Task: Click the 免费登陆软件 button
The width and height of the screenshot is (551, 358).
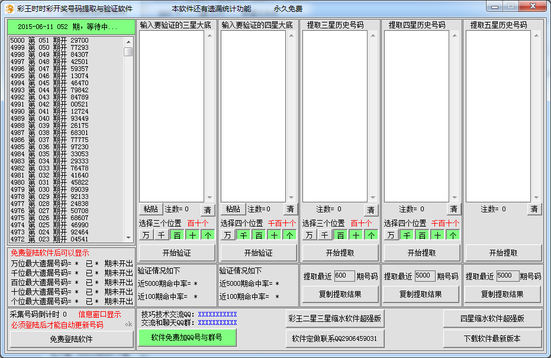Action: coord(72,340)
